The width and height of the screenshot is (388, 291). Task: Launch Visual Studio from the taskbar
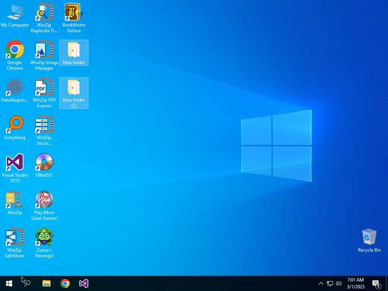tap(84, 283)
